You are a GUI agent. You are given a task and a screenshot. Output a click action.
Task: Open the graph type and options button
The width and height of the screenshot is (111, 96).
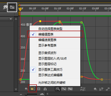[32, 89]
